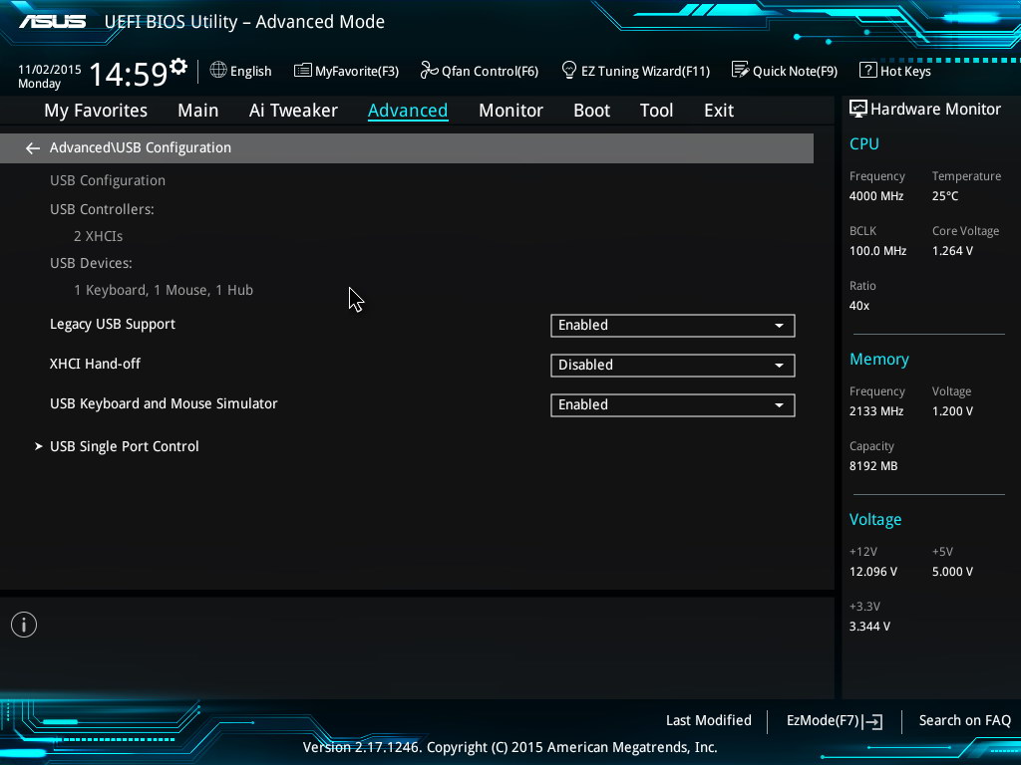
Task: Open USB Keyboard and Mouse Simulator dropdown
Action: 672,404
